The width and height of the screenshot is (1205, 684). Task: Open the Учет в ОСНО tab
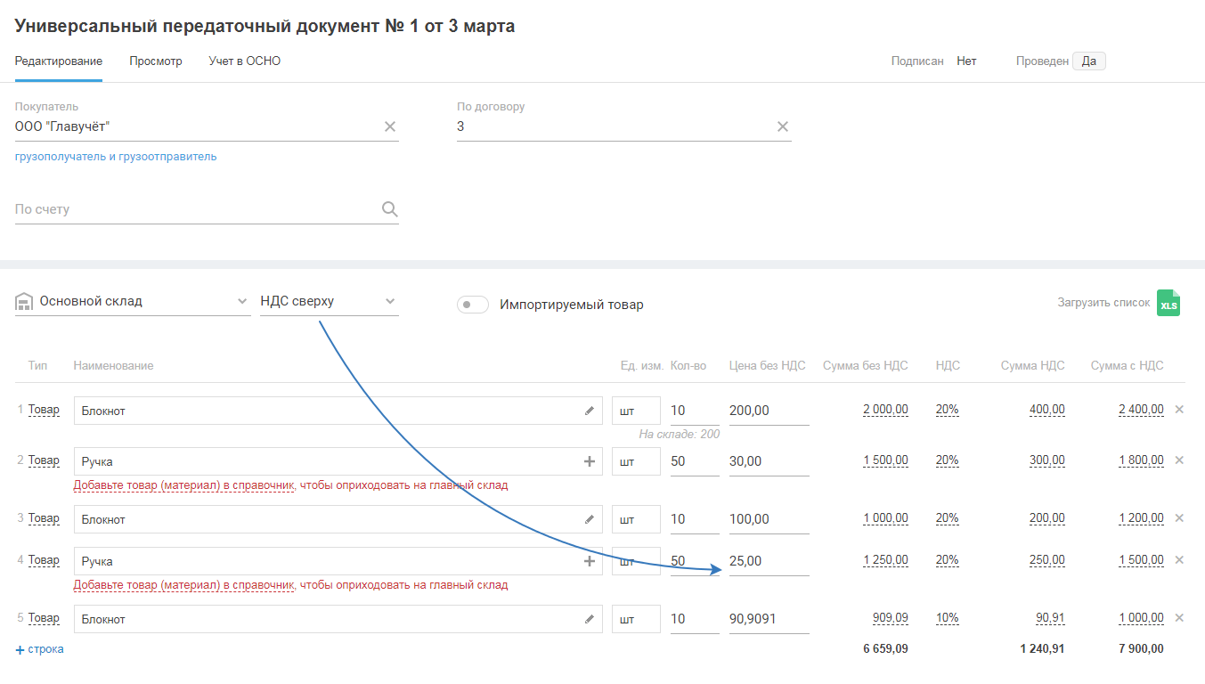pyautogui.click(x=244, y=61)
